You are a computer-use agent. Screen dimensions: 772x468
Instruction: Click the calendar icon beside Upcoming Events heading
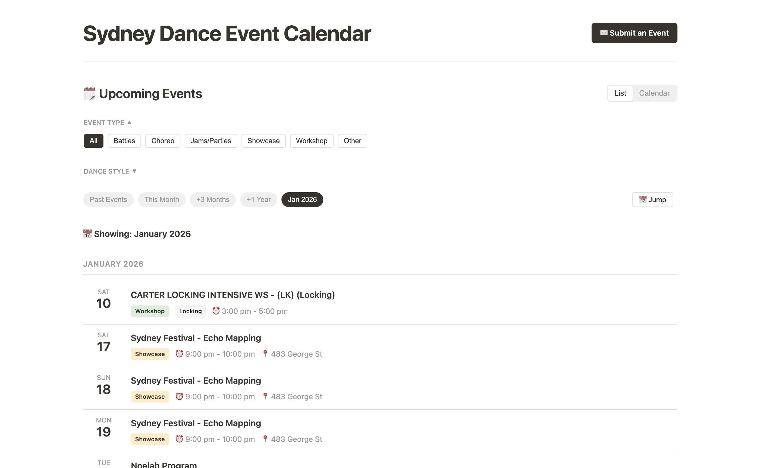(89, 93)
